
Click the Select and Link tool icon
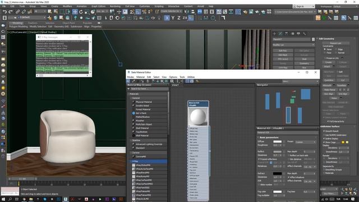pos(17,12)
